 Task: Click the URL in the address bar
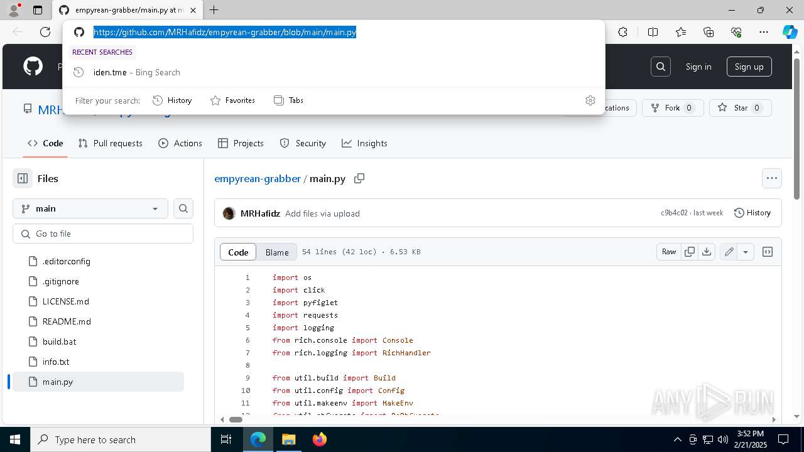click(225, 32)
